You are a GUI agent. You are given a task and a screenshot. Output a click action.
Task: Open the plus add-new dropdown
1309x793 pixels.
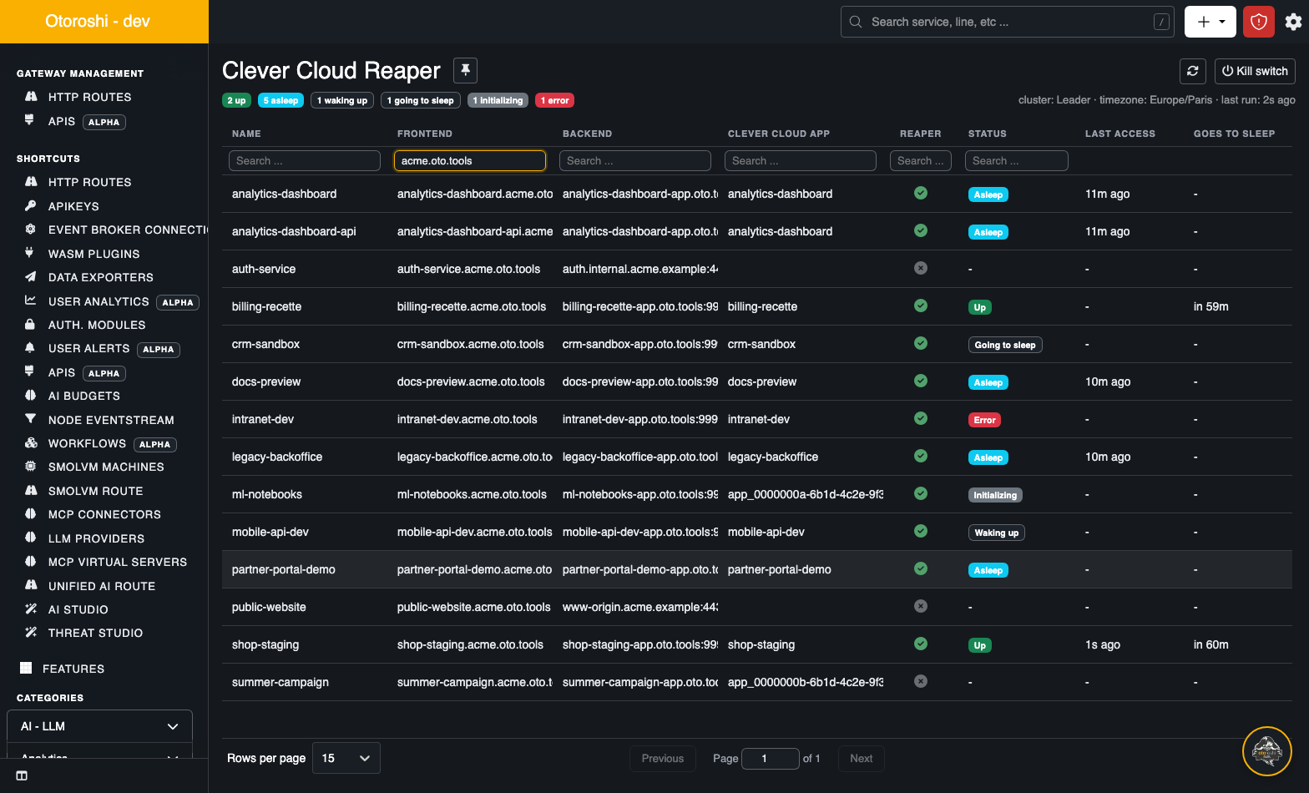pos(1210,22)
